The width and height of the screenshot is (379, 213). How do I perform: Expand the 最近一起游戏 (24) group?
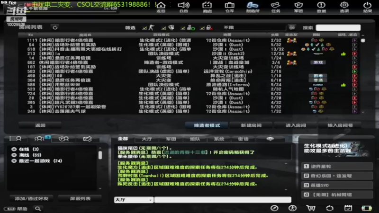point(14,161)
